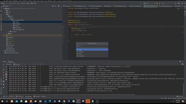Click the print icon beside console

coord(6,77)
